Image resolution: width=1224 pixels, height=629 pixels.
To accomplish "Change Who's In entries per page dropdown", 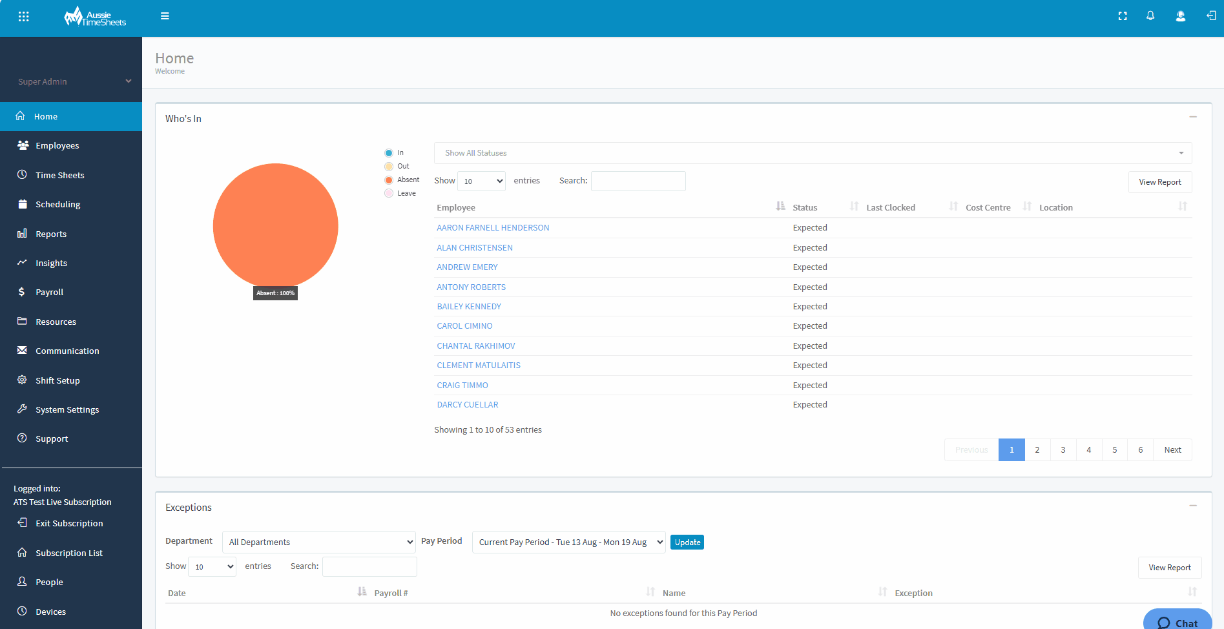I will tap(481, 181).
